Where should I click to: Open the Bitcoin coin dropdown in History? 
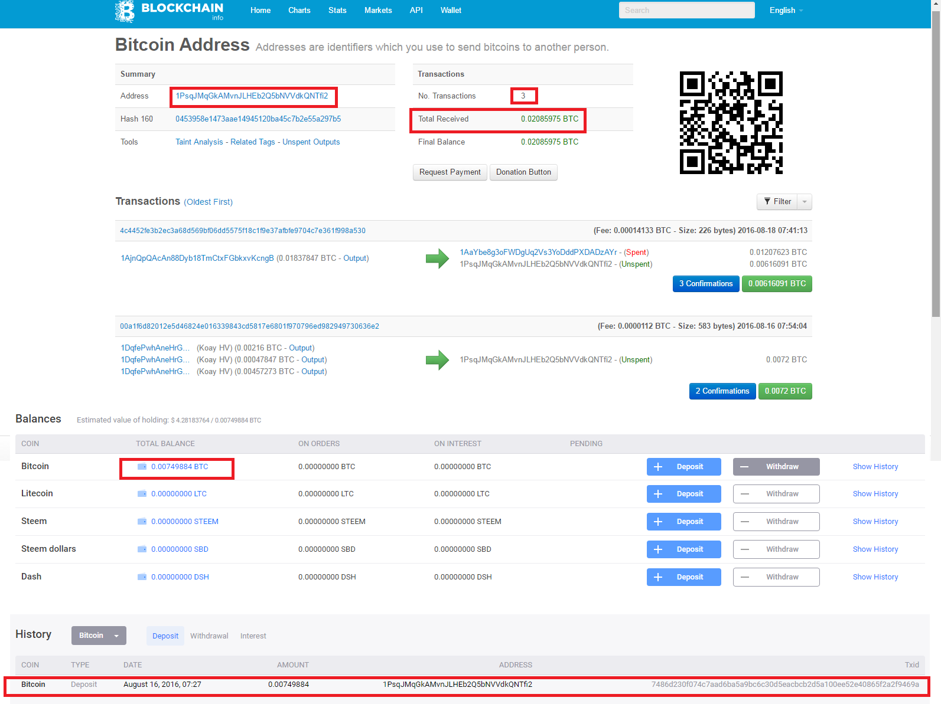(99, 636)
